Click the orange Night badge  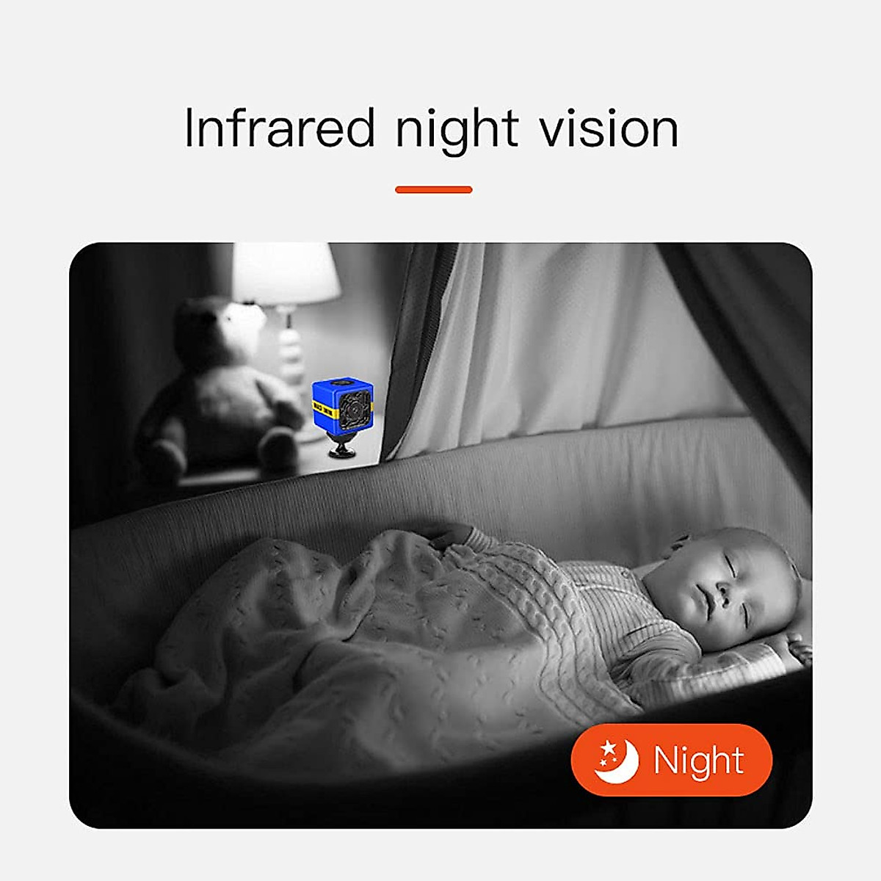click(672, 760)
